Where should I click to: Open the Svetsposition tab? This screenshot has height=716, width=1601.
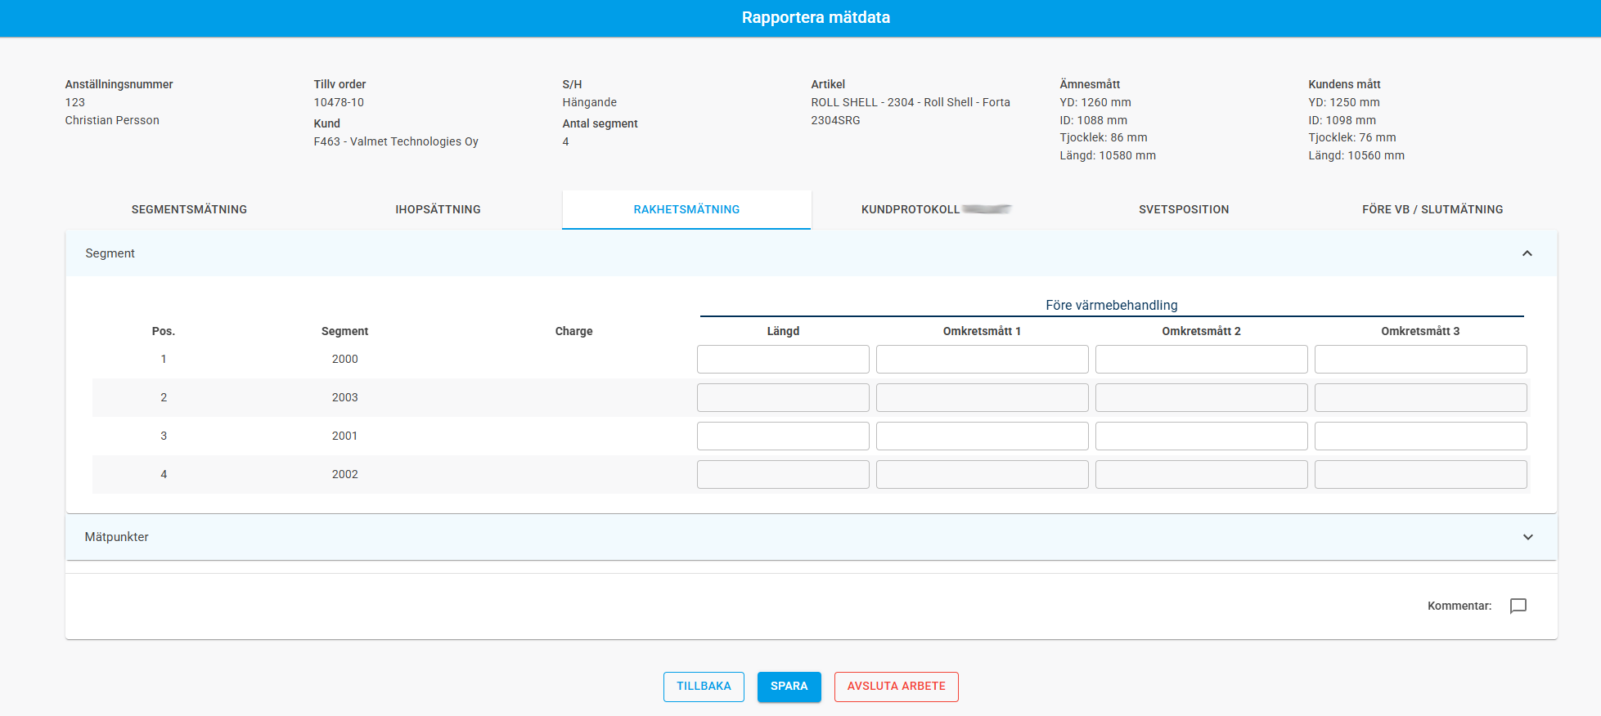pos(1184,209)
